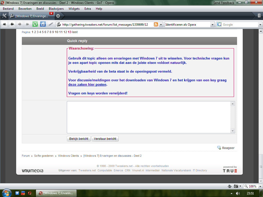This screenshot has height=197, width=263.
Task: Go to page 13 of the topic
Action: pos(70,32)
